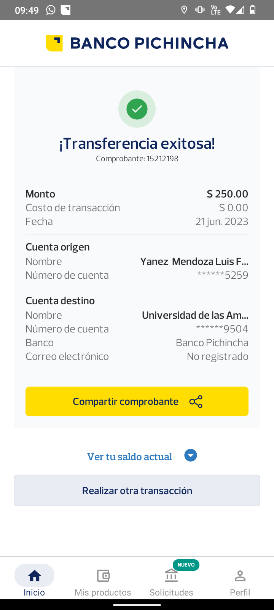Screen dimensions: 274x610
Task: Expand the blue arrow beside Ver tu saldo actual
Action: 191,456
